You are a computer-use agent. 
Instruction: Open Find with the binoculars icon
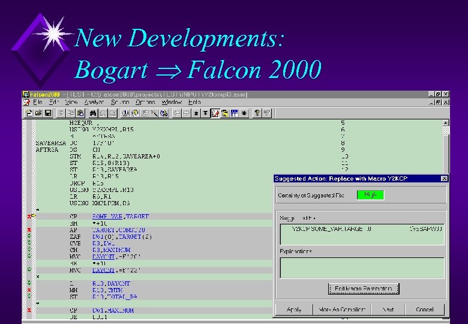[x=93, y=113]
